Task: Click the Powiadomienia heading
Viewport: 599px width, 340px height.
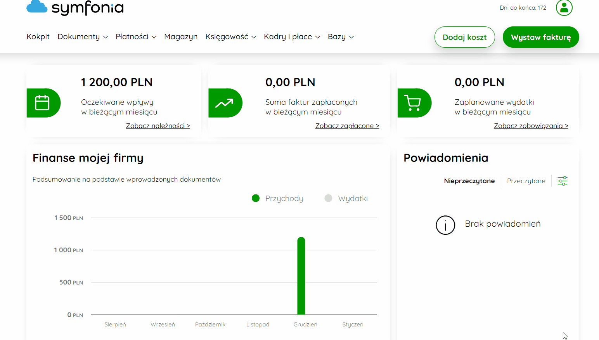Action: [x=446, y=158]
